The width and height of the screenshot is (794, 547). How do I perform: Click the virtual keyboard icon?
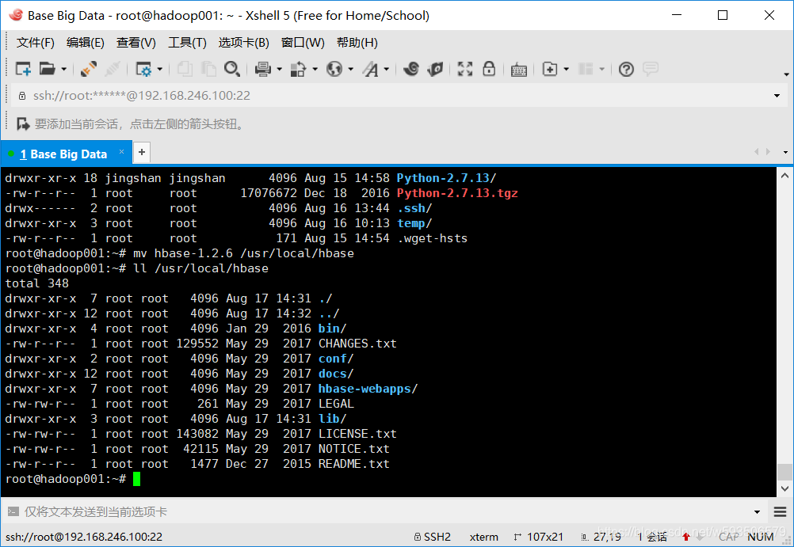tap(518, 70)
